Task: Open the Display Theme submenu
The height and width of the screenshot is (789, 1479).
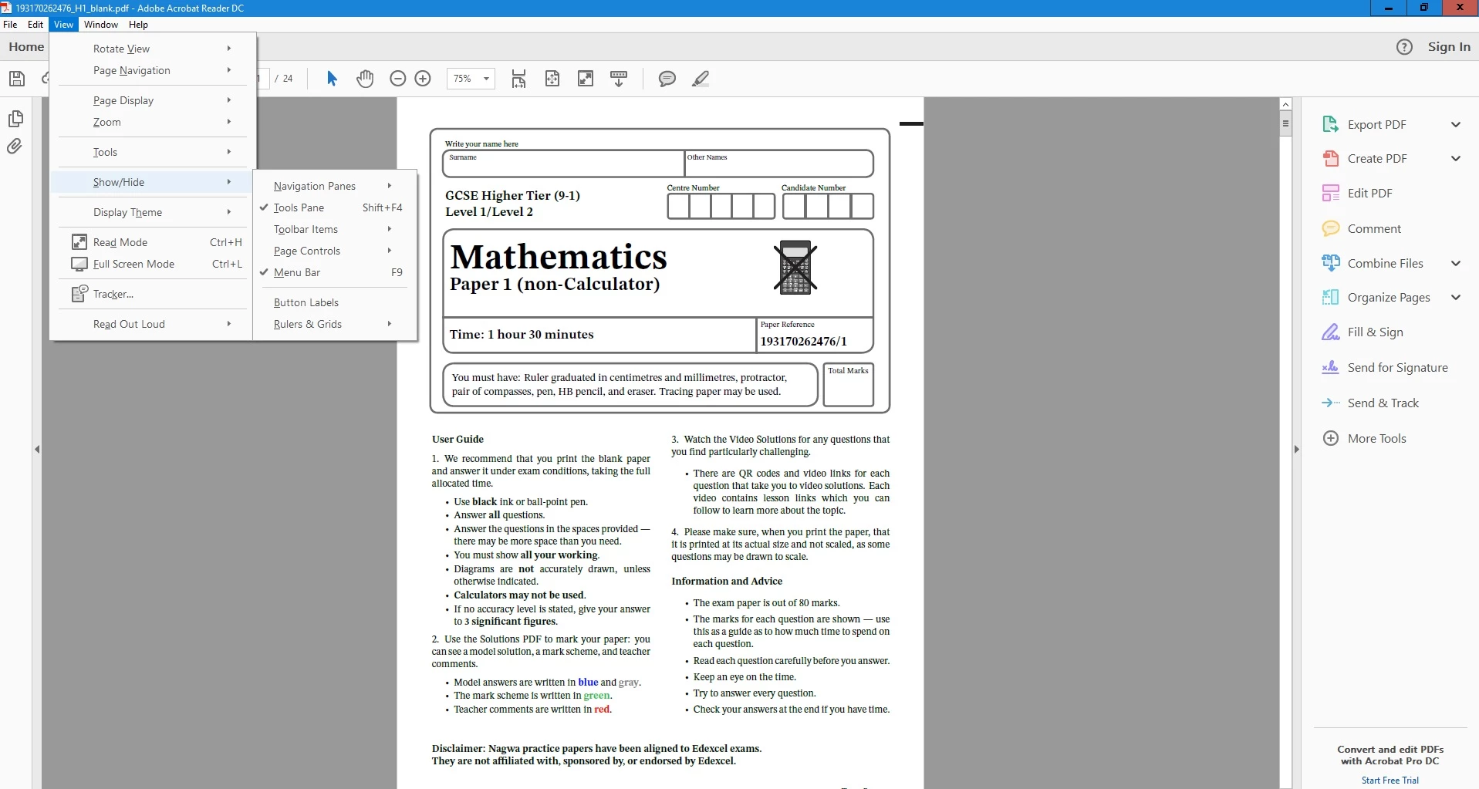Action: [x=152, y=212]
